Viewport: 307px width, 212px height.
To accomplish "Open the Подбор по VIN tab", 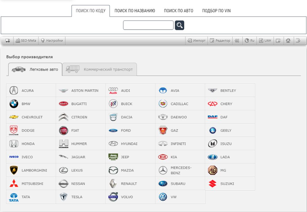I will pos(216,11).
